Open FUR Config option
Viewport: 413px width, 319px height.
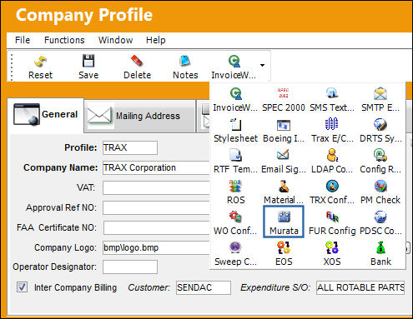pyautogui.click(x=332, y=223)
